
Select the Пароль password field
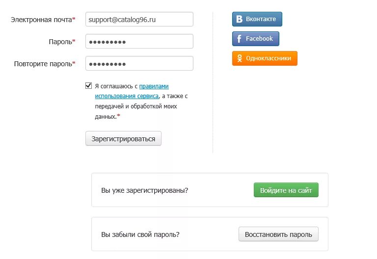pos(139,41)
